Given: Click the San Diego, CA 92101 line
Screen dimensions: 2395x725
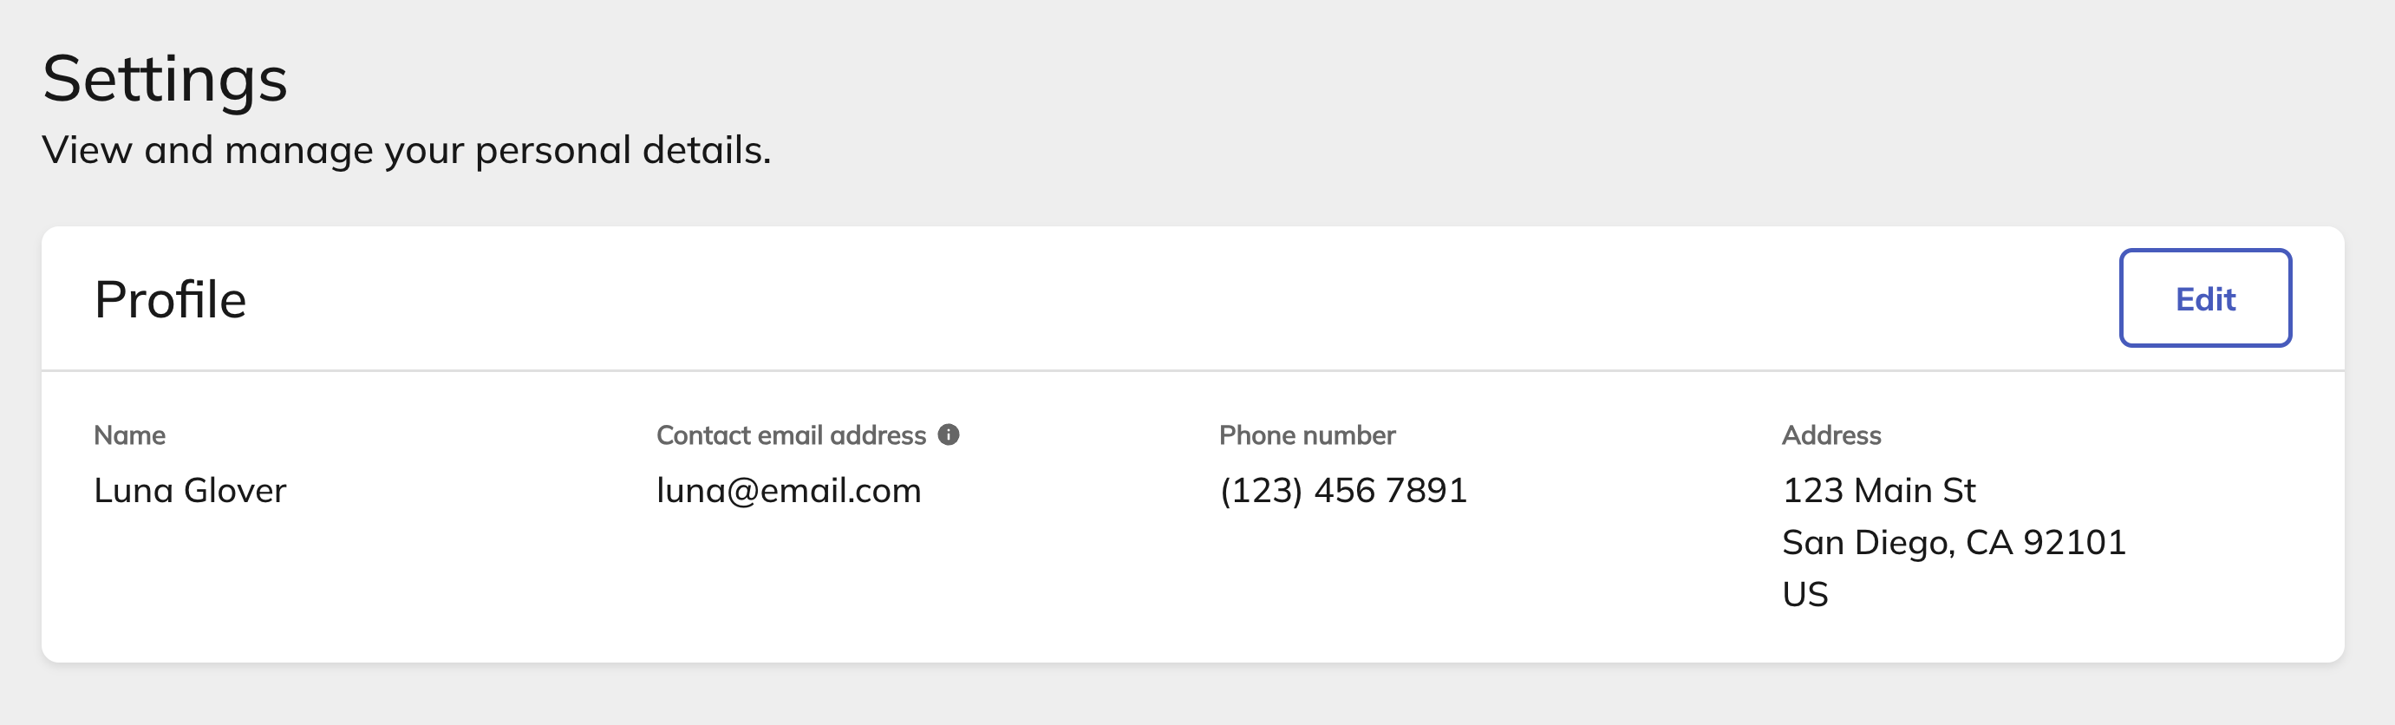Looking at the screenshot, I should [x=1955, y=542].
